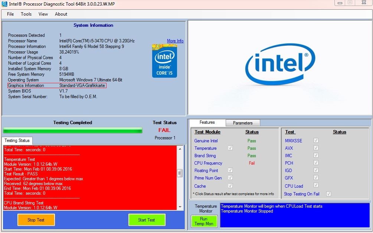Screen dimensions: 373x233
Task: Toggle the Cache test checkbox
Action: (x=230, y=185)
